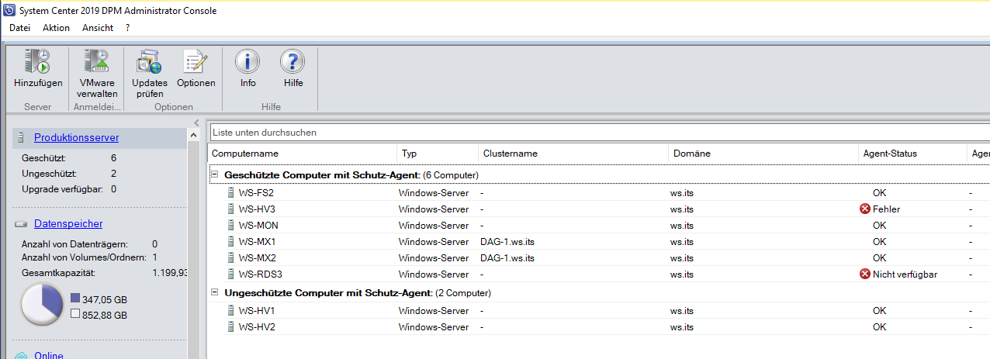
Task: Select the WS-MX1 computer name
Action: tap(257, 242)
